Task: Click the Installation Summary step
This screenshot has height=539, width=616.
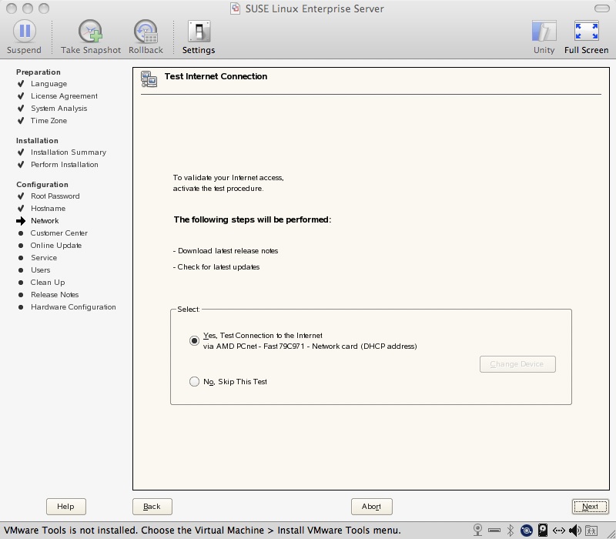Action: (x=69, y=152)
